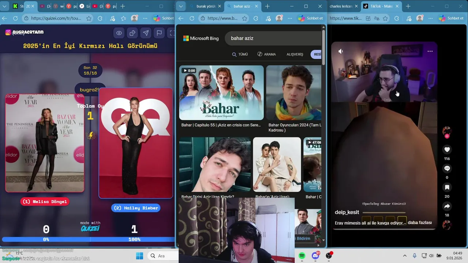Open 'Bahar Oyuncuları 2024' image result
The image size is (468, 263).
(294, 93)
